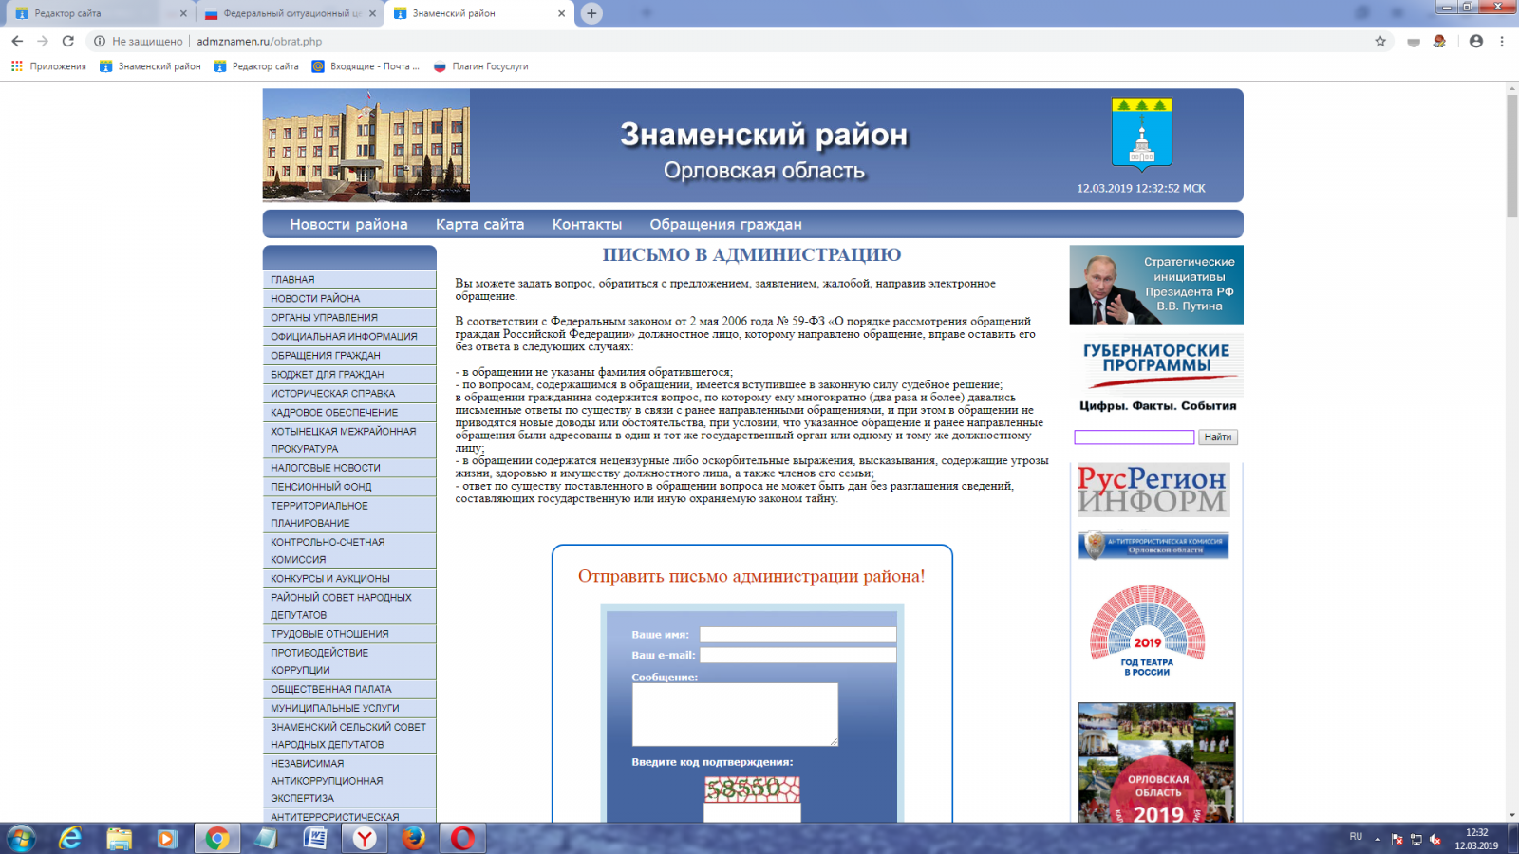Select ИСТОРИЧЕСКАЯ СПРАВКА in the sidebar
Screen dimensions: 1519x854
pos(349,394)
